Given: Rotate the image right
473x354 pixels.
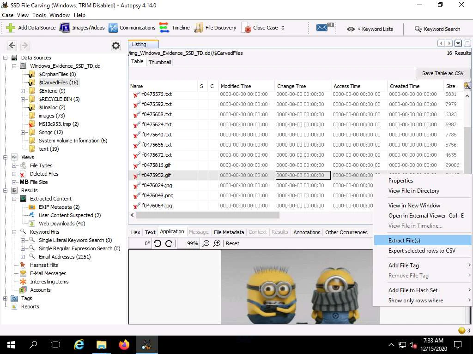Looking at the screenshot, I should [169, 243].
